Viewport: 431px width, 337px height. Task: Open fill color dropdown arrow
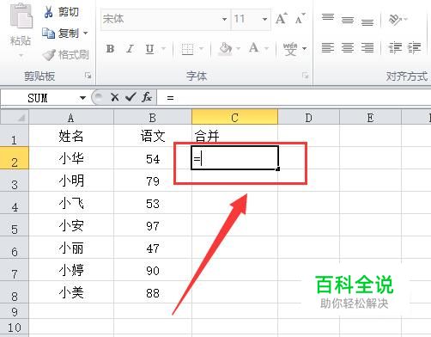pos(238,48)
